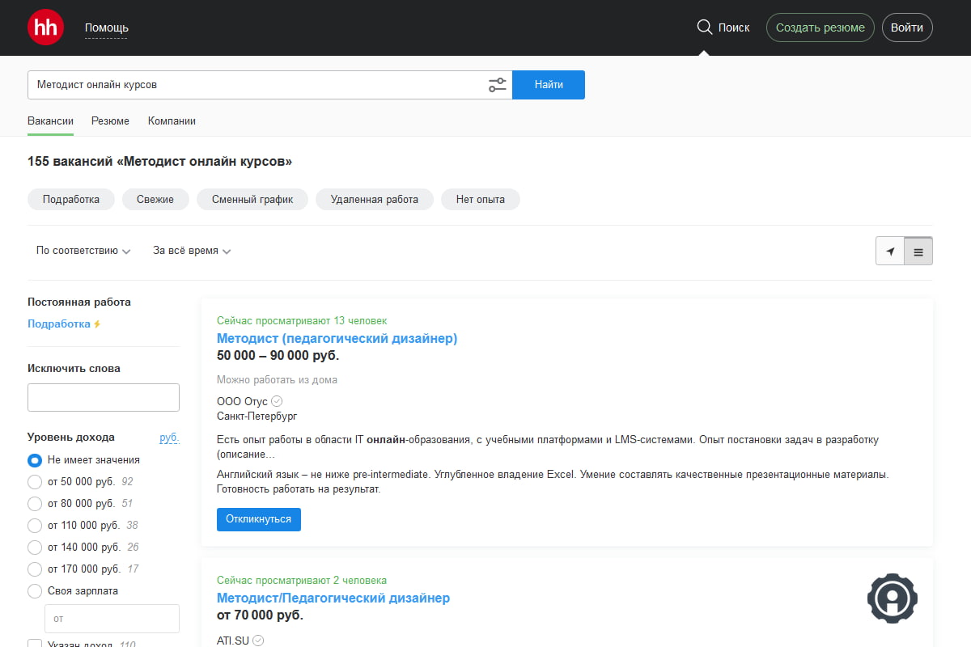Select income from 110 000 руб.

[35, 526]
